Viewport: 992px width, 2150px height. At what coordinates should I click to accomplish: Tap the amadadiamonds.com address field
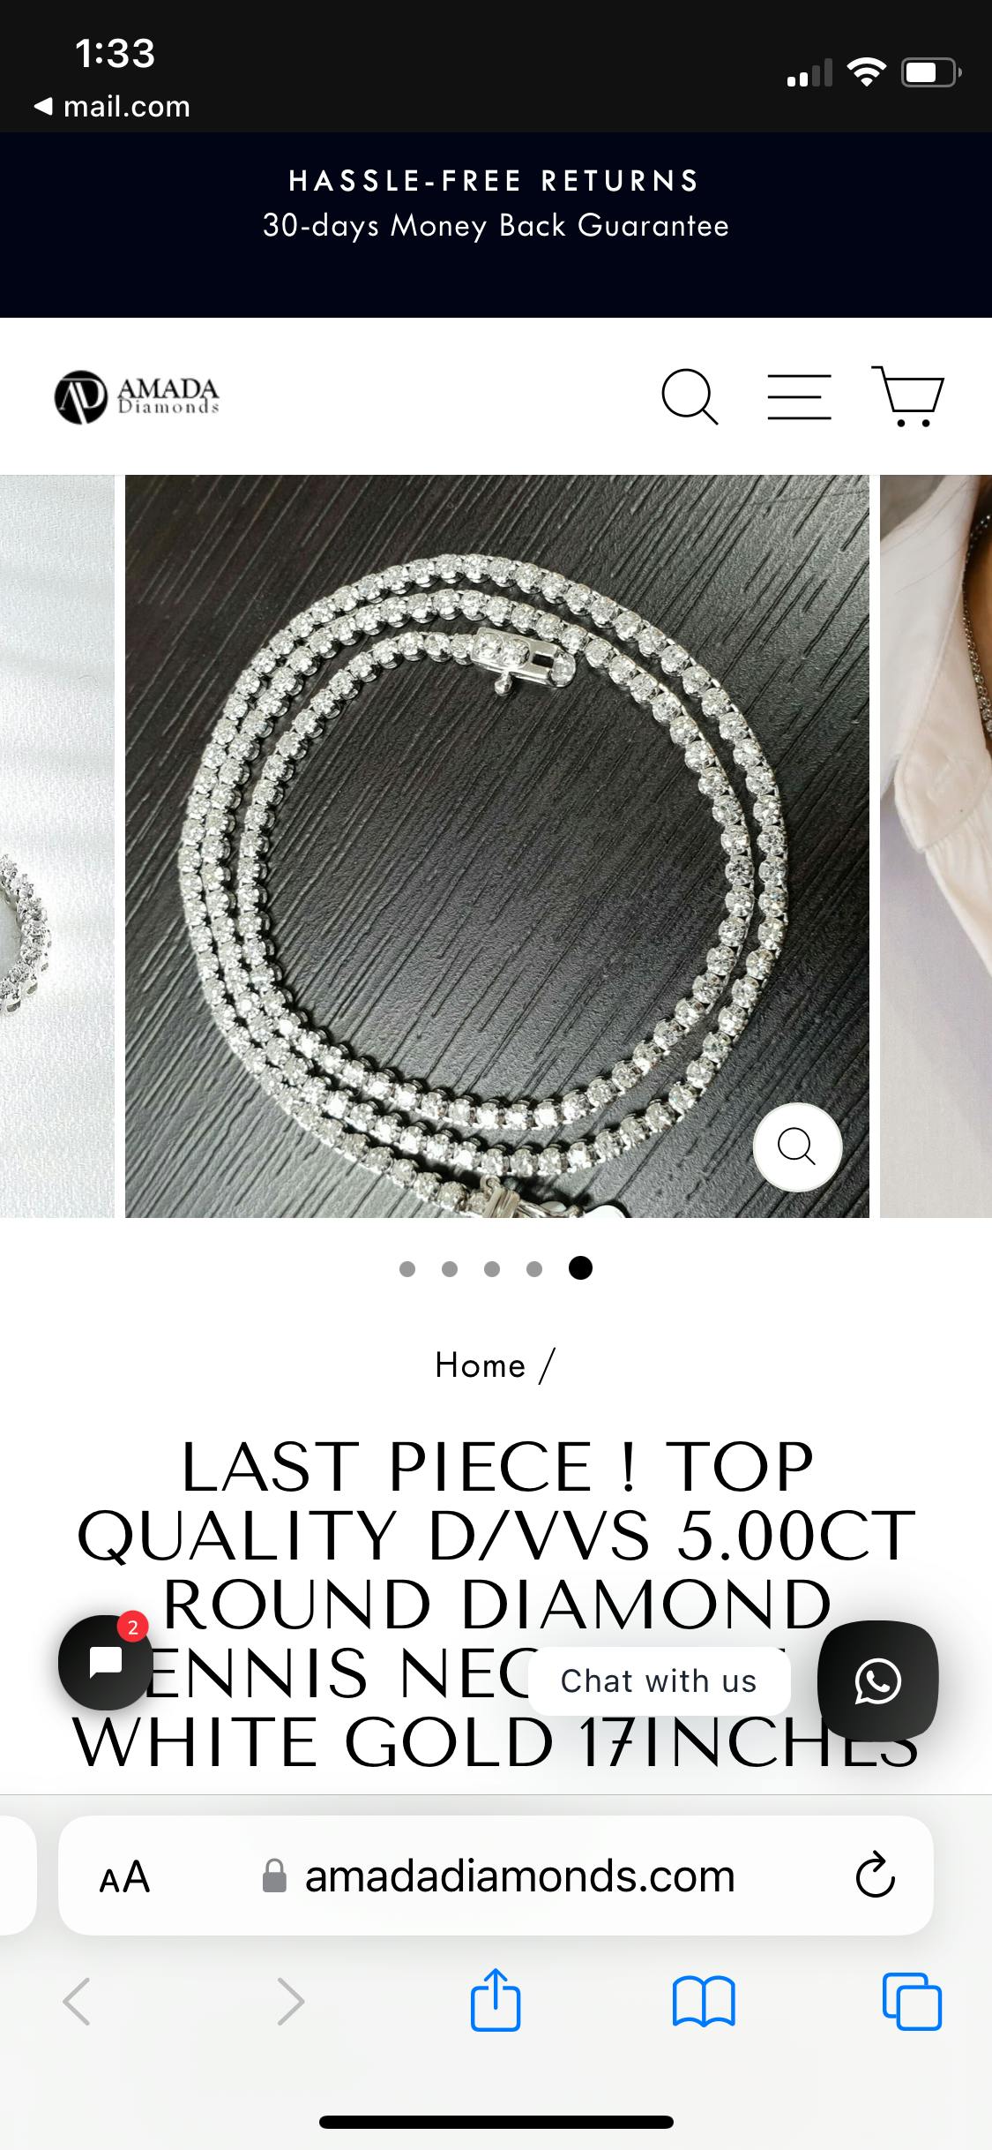tap(496, 1876)
